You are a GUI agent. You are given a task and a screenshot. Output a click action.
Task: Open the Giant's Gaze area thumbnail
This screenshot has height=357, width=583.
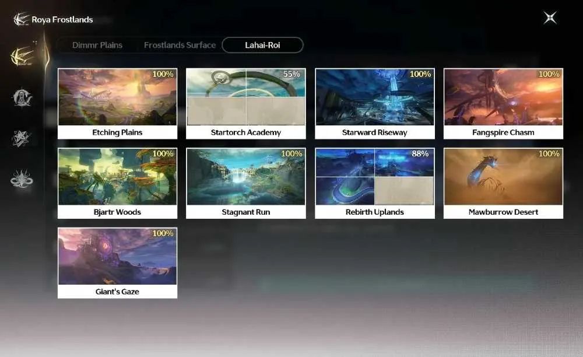(118, 256)
